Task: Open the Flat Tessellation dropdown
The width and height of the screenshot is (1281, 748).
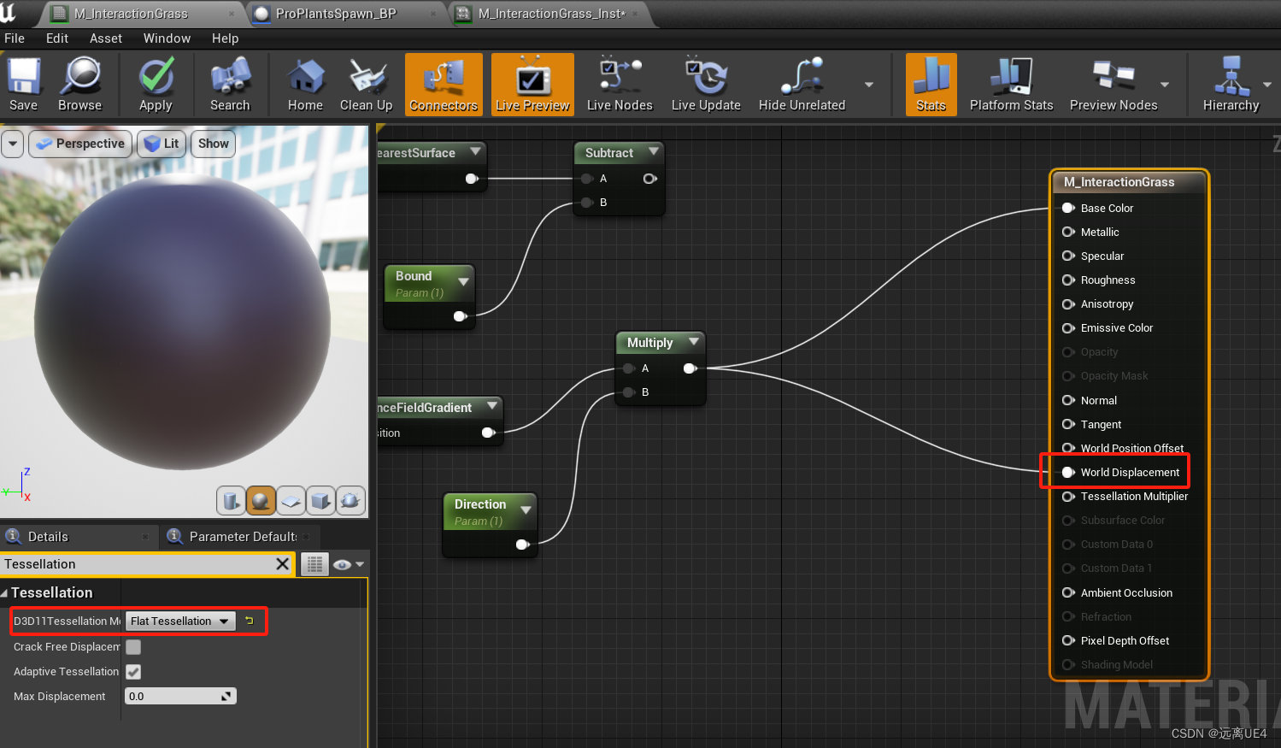Action: click(x=179, y=621)
